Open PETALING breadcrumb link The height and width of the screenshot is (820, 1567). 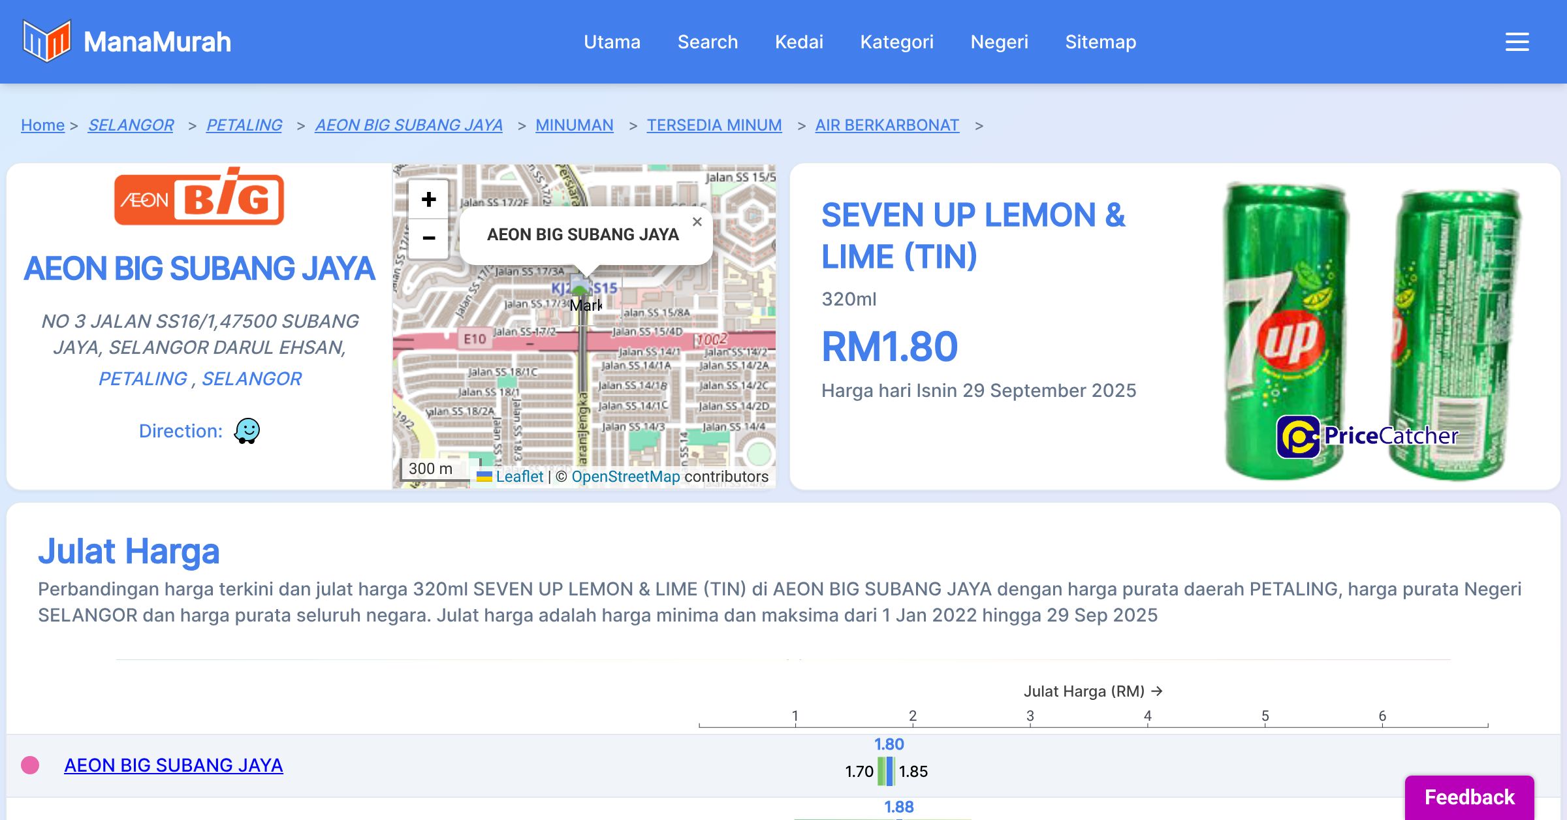tap(244, 125)
